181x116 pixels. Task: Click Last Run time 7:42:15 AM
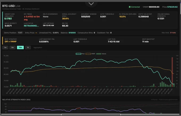tap(114, 42)
